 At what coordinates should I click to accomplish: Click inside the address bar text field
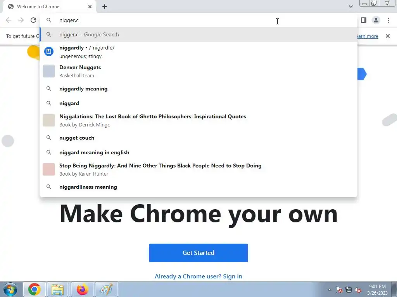tap(198, 20)
